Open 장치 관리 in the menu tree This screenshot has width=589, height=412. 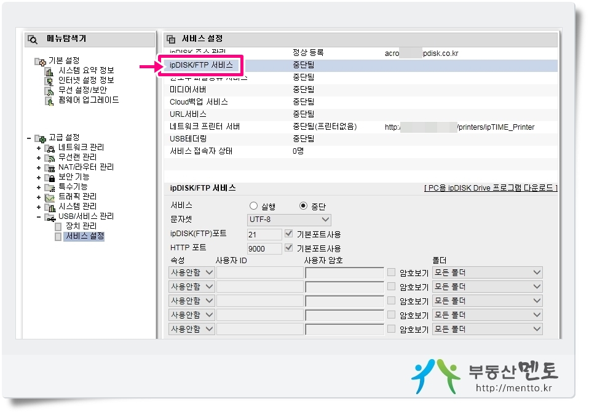(81, 226)
